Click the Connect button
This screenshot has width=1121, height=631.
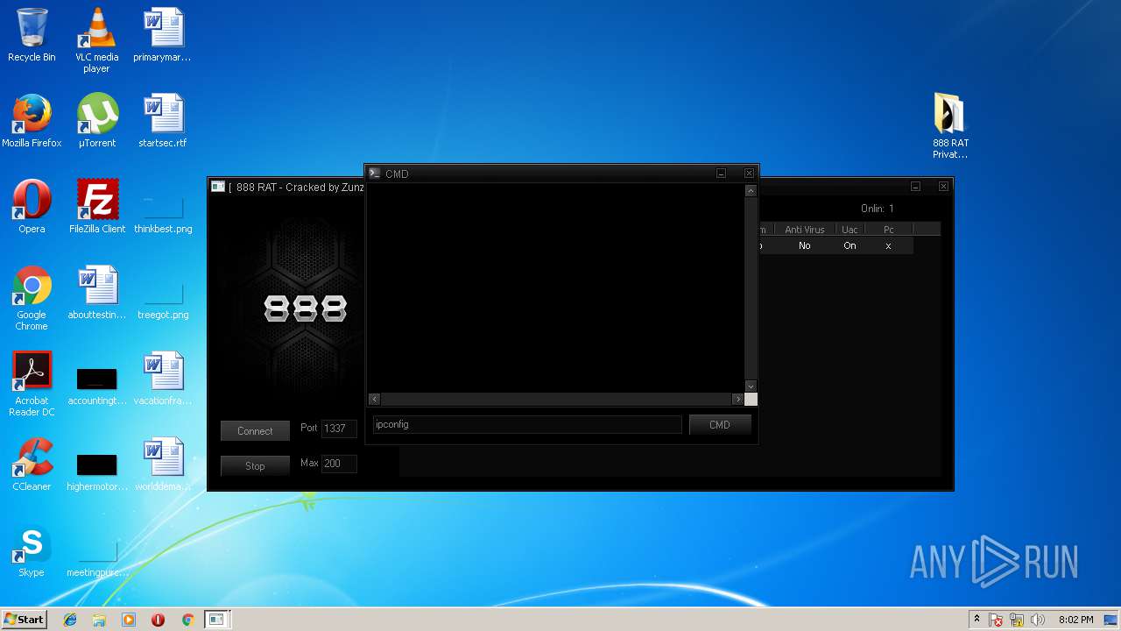tap(255, 431)
